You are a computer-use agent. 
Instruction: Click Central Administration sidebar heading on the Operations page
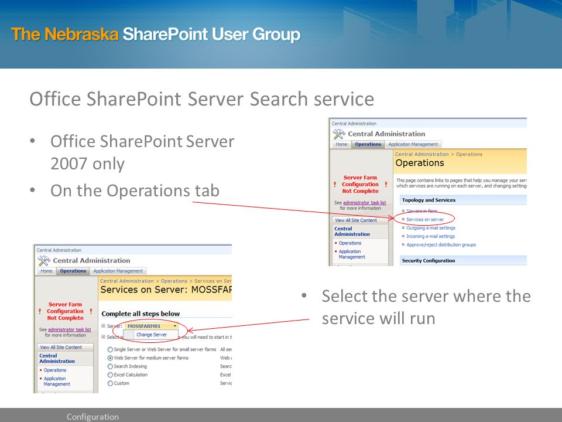352,232
